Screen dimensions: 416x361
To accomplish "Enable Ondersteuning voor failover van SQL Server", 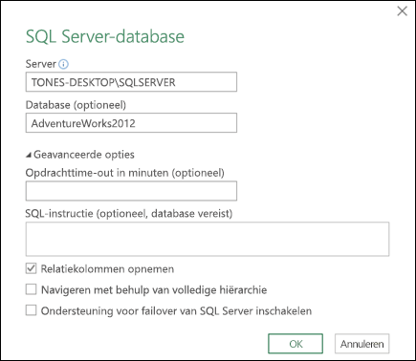I will pyautogui.click(x=31, y=310).
